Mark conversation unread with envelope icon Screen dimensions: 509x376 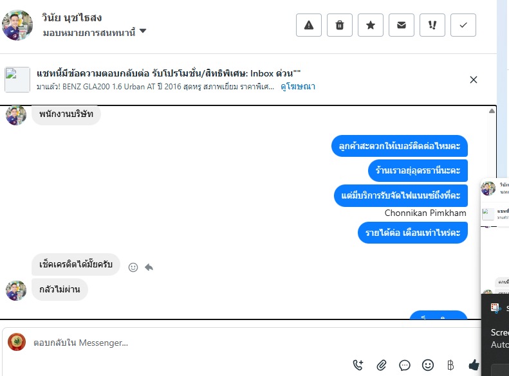pos(402,25)
